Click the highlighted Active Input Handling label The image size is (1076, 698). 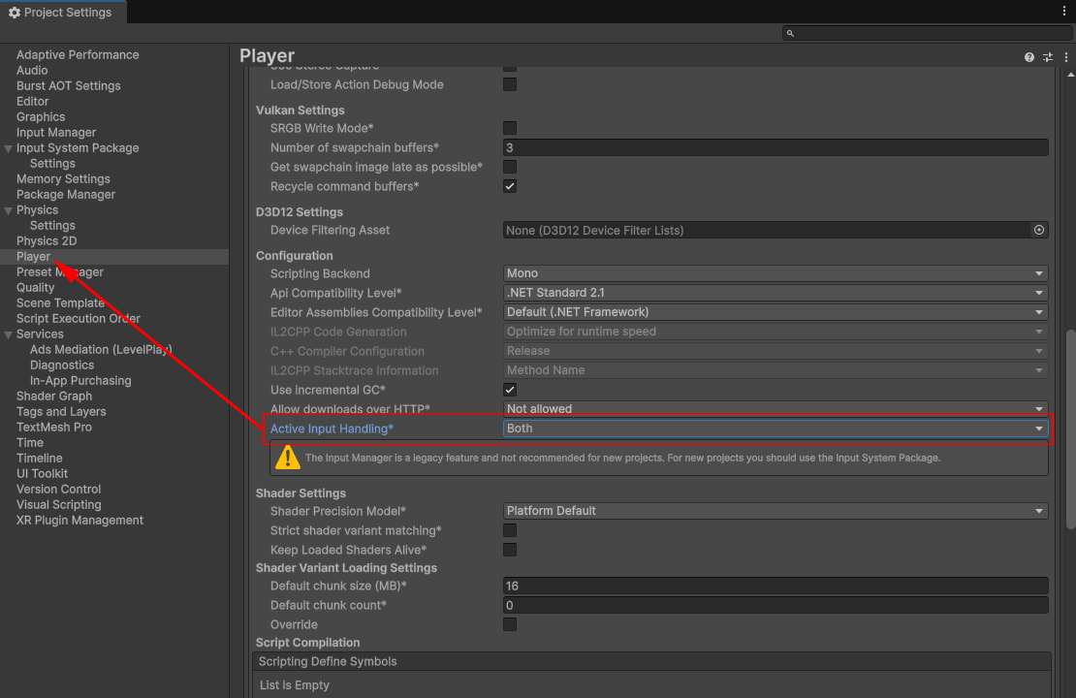[x=330, y=428]
